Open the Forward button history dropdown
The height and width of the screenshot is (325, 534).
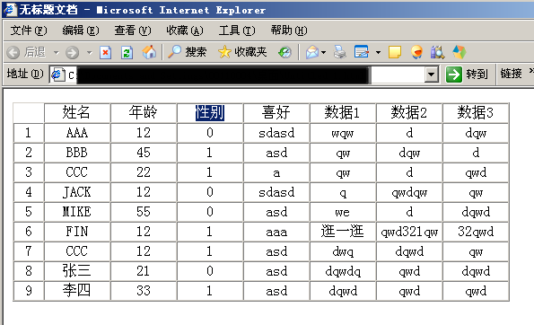coord(89,53)
